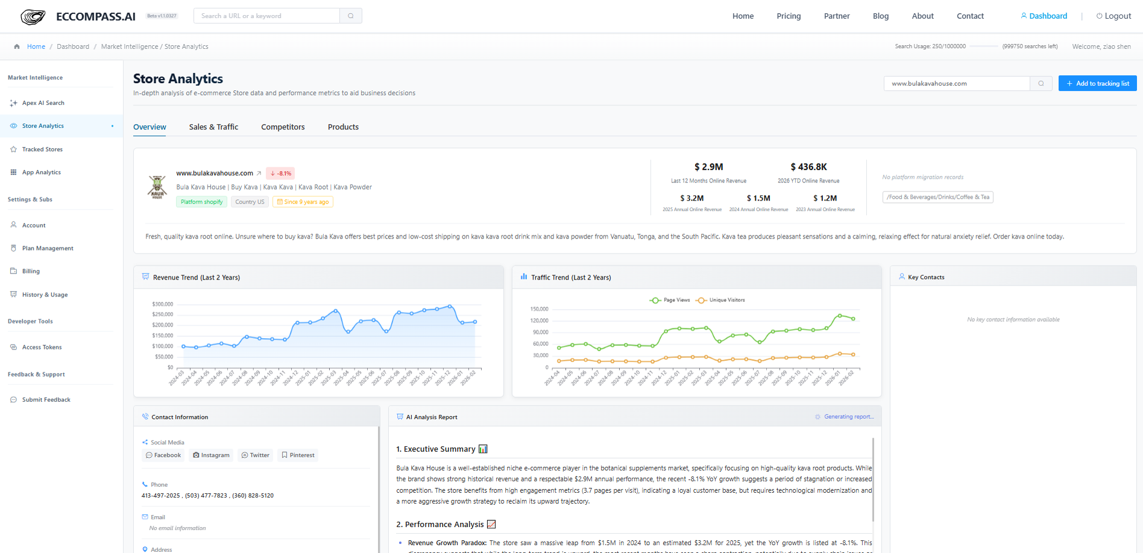
Task: Click the Apex AI Search sparkle icon
Action: (x=13, y=103)
